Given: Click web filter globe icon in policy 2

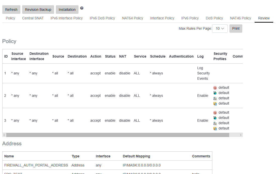Looking at the screenshot, I should pos(215,93).
